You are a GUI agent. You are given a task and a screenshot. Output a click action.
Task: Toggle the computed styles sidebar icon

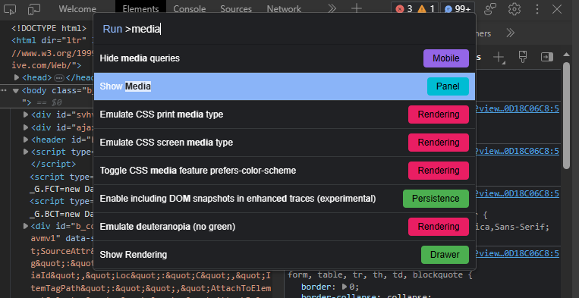pyautogui.click(x=547, y=57)
